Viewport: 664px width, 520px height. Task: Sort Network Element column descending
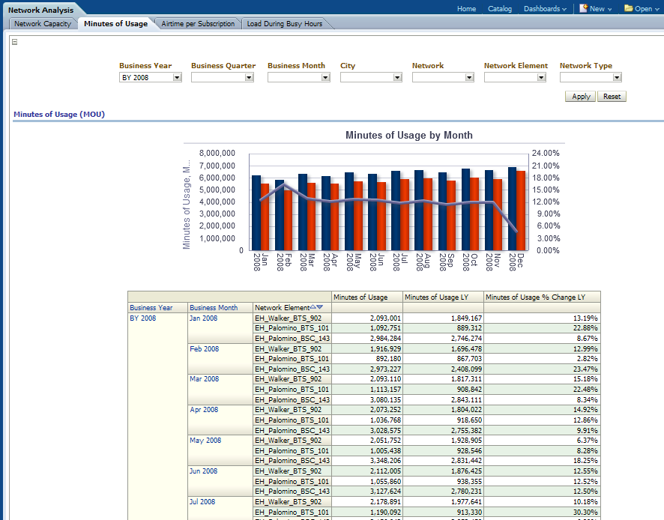(320, 307)
